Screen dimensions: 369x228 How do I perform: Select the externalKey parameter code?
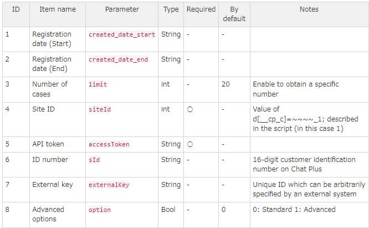click(x=109, y=185)
